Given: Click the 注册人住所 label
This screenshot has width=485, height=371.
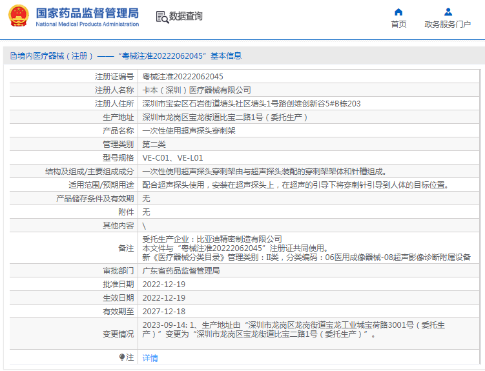Looking at the screenshot, I should (x=114, y=104).
